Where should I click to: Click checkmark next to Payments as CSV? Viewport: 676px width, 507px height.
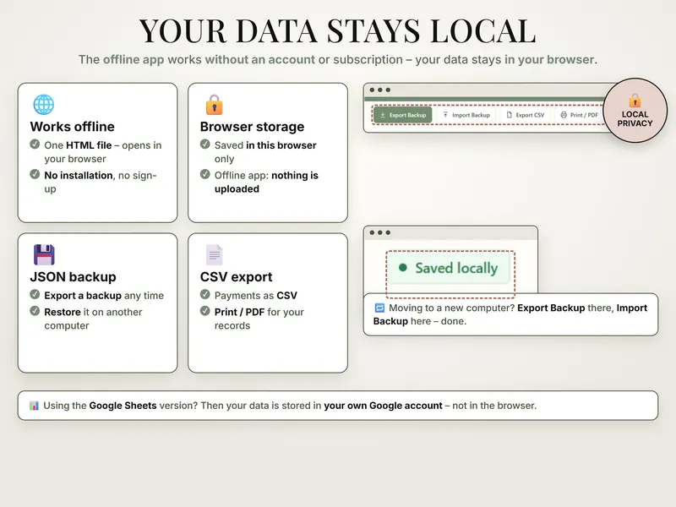click(205, 294)
